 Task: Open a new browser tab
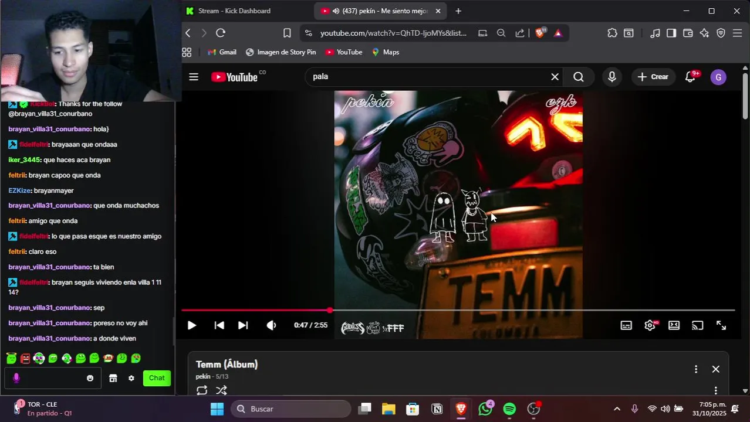pyautogui.click(x=458, y=11)
